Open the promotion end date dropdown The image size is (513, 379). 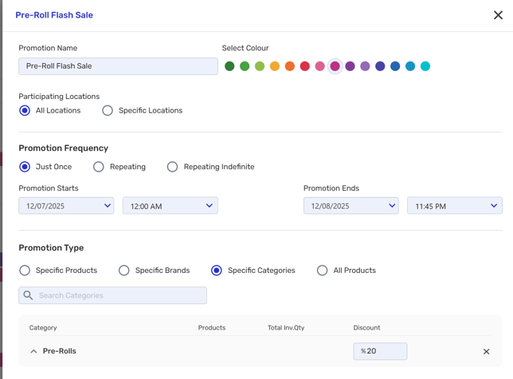pyautogui.click(x=350, y=206)
